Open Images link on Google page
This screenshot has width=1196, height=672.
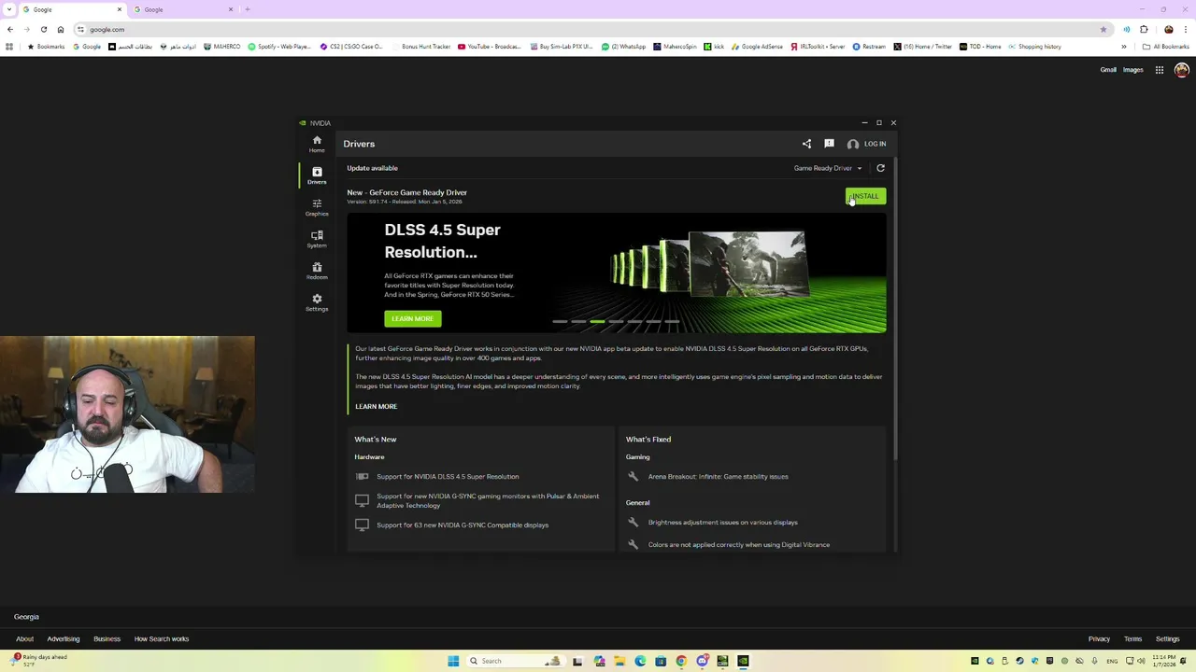tap(1132, 70)
